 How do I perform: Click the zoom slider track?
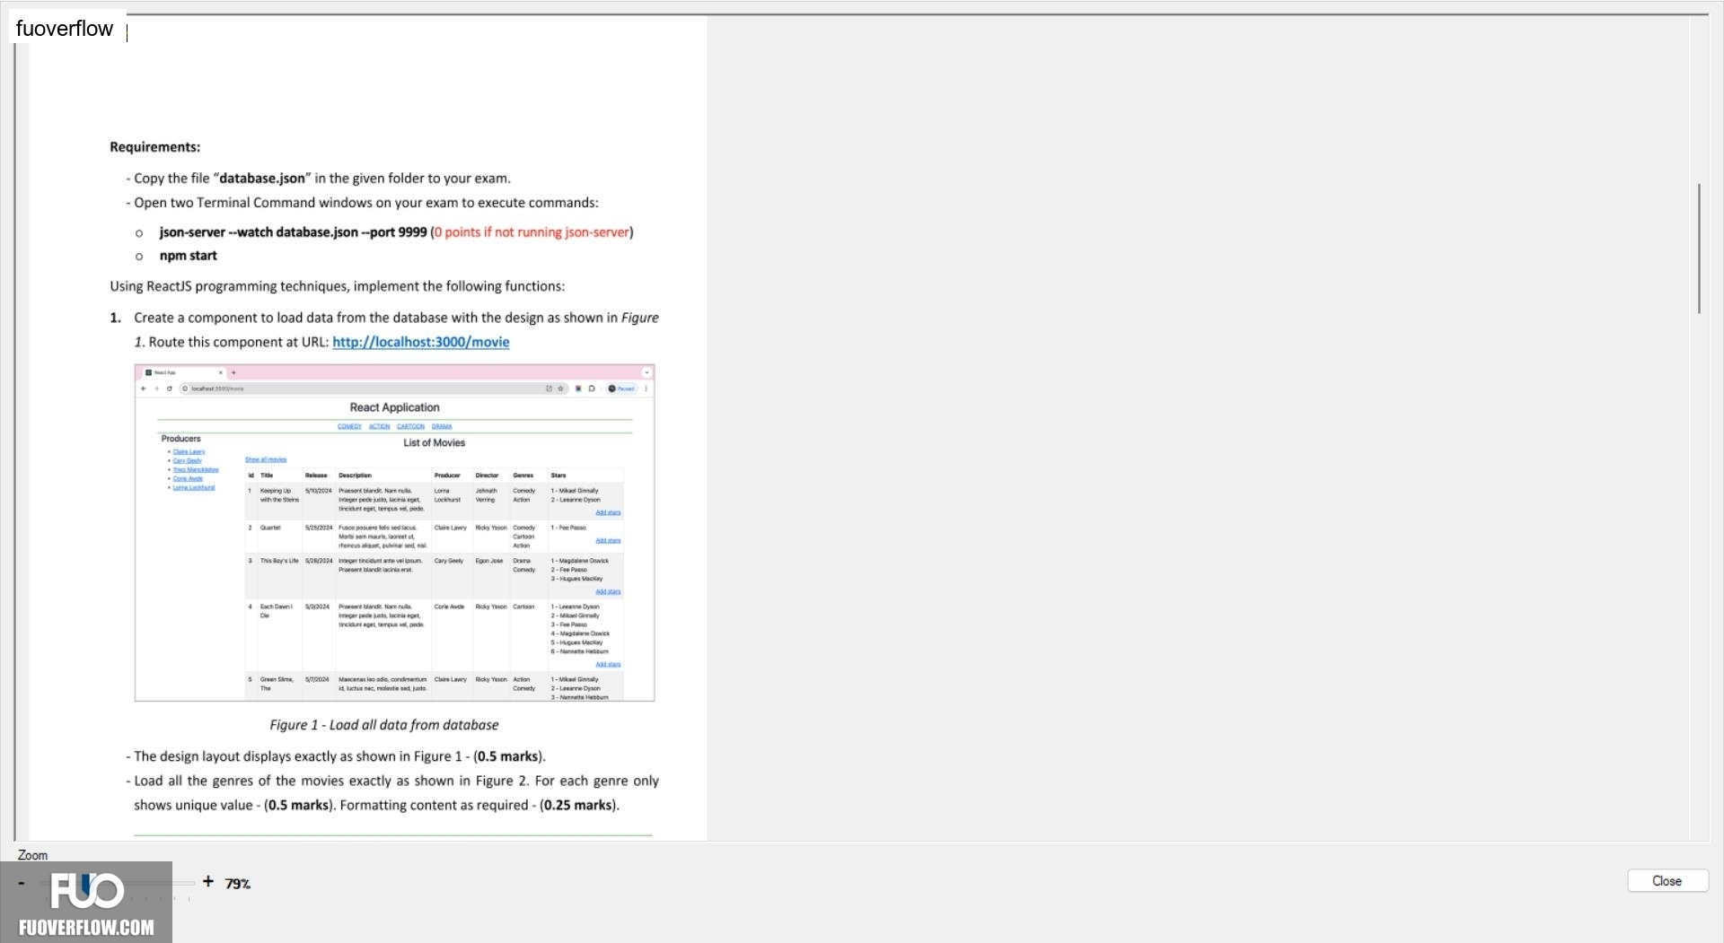pos(117,883)
